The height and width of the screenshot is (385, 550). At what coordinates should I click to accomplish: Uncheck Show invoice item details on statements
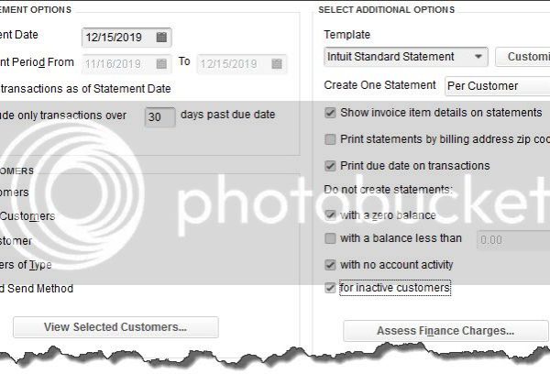pyautogui.click(x=330, y=113)
